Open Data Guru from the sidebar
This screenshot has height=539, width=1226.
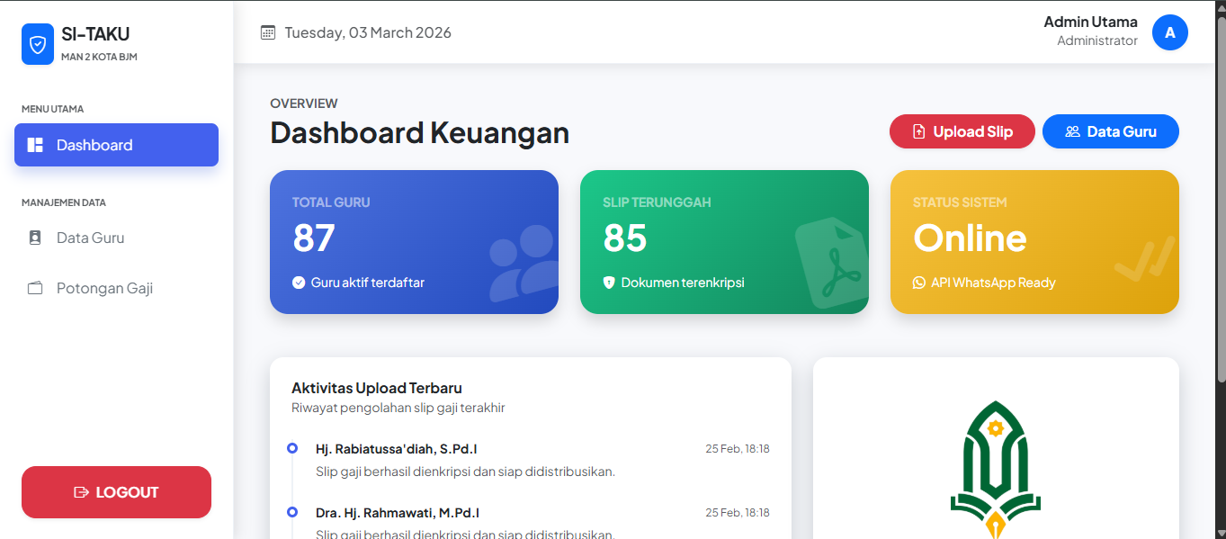pyautogui.click(x=90, y=238)
